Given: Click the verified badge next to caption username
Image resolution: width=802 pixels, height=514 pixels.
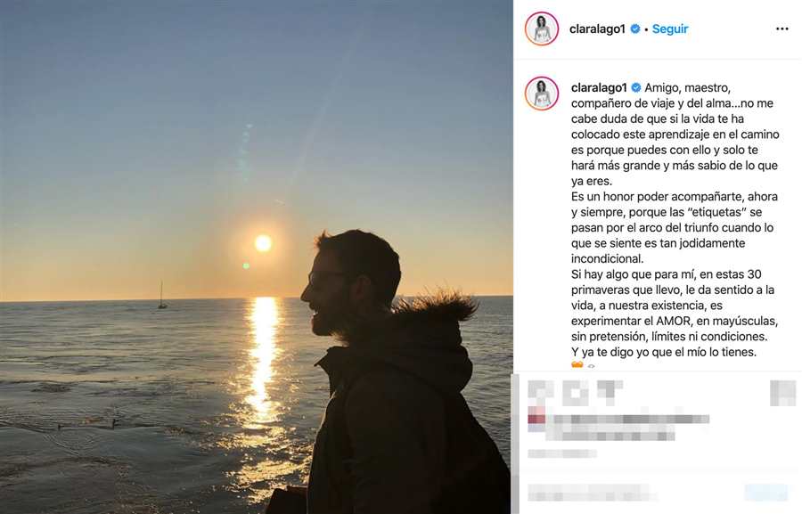Looking at the screenshot, I should coord(636,87).
